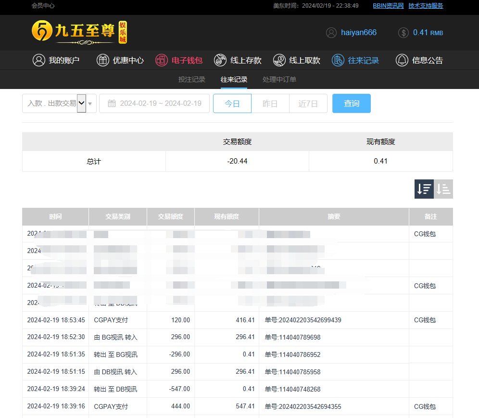
Task: Click the haiyan666 username
Action: click(358, 33)
